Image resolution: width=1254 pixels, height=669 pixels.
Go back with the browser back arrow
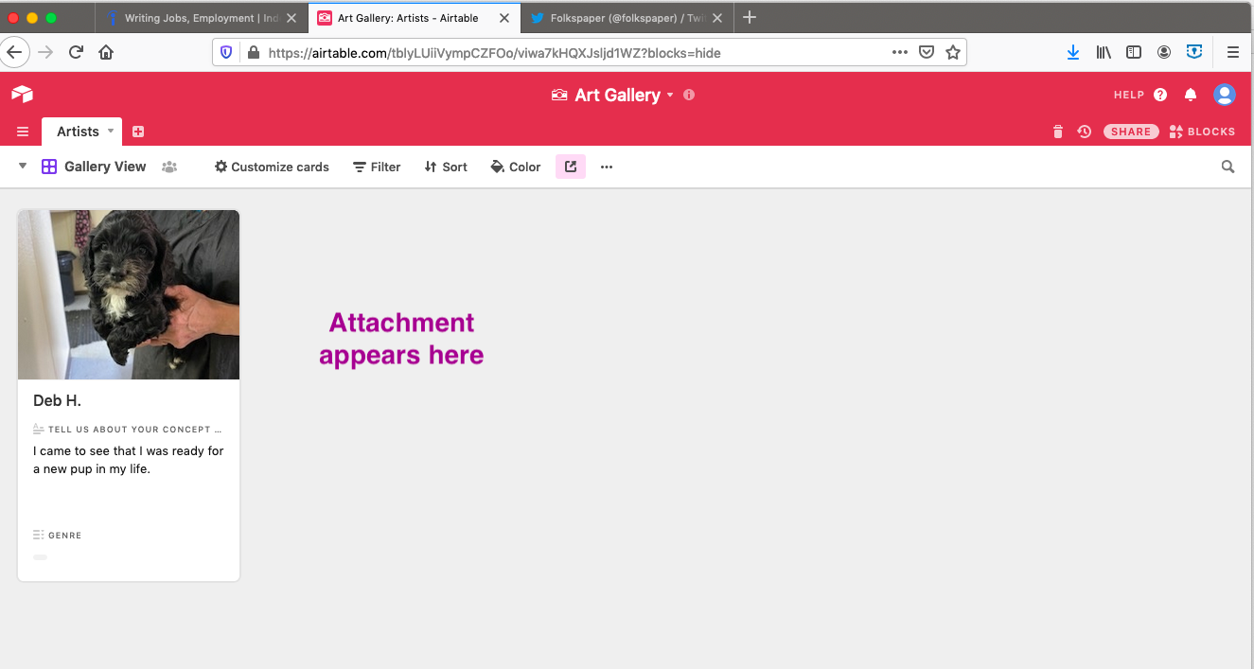point(14,52)
